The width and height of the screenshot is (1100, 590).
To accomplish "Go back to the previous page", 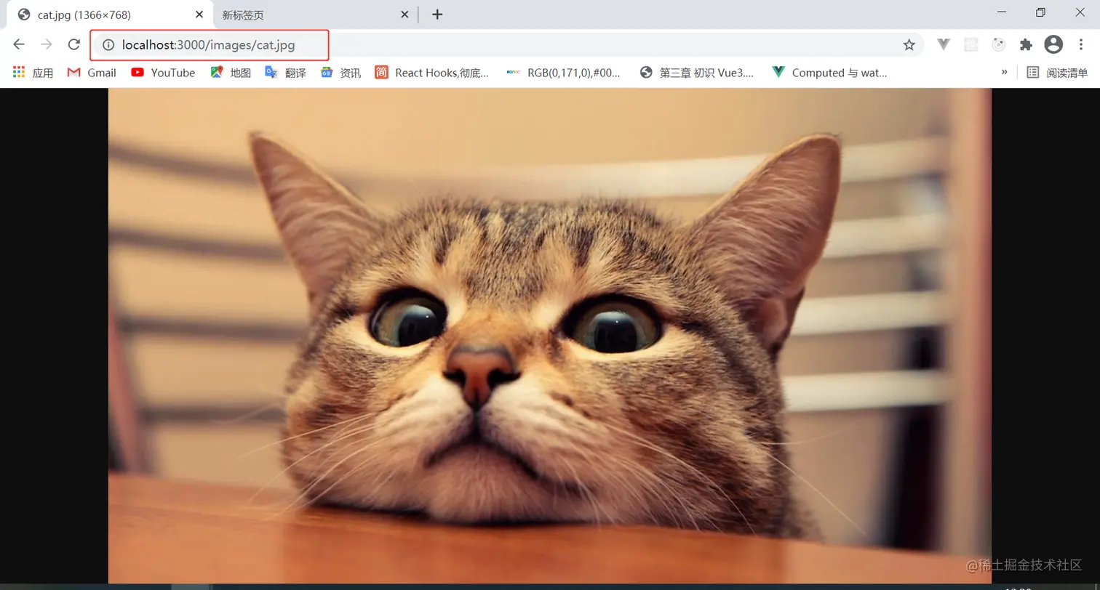I will point(19,44).
